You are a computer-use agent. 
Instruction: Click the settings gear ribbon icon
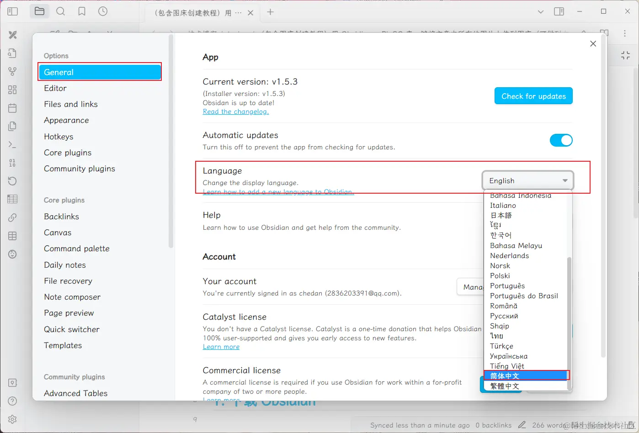(12, 419)
